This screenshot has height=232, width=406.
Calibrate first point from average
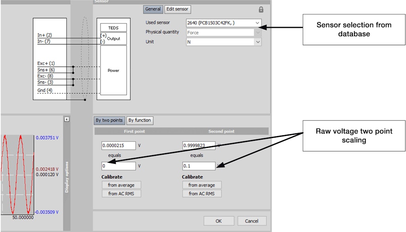(x=121, y=185)
